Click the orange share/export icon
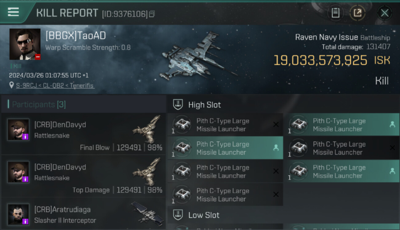The width and height of the screenshot is (400, 230). tap(358, 13)
